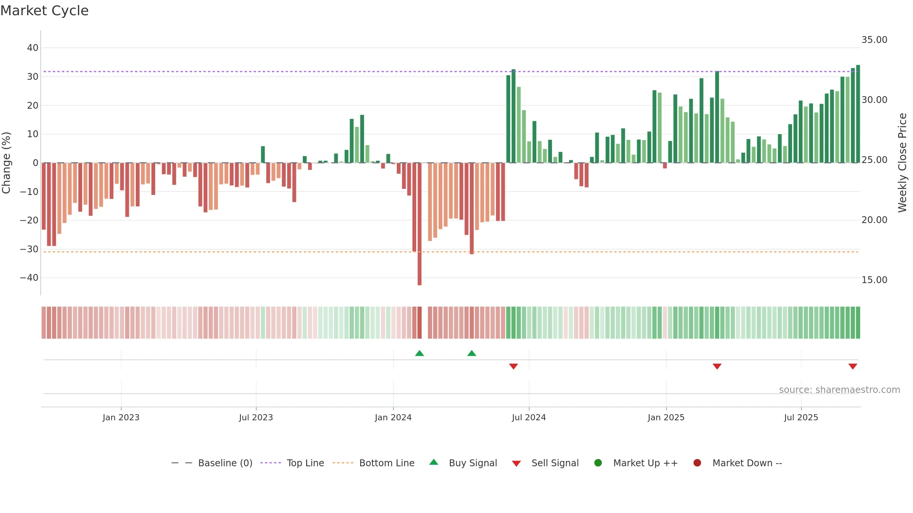The image size is (913, 513).
Task: Toggle the Buy Signal legend entry
Action: tap(463, 463)
